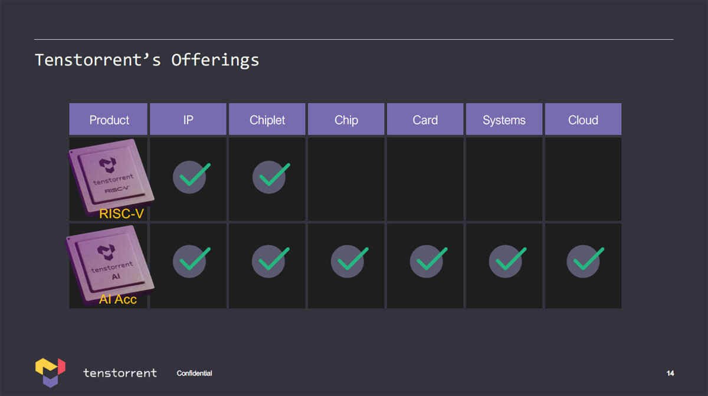The image size is (708, 396).
Task: Click the slide number 14
Action: [670, 373]
